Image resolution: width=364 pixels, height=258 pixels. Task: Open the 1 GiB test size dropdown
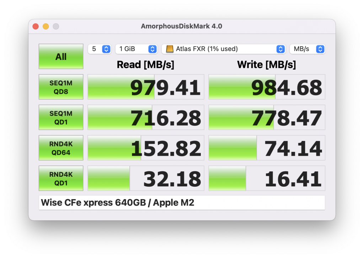click(x=136, y=49)
